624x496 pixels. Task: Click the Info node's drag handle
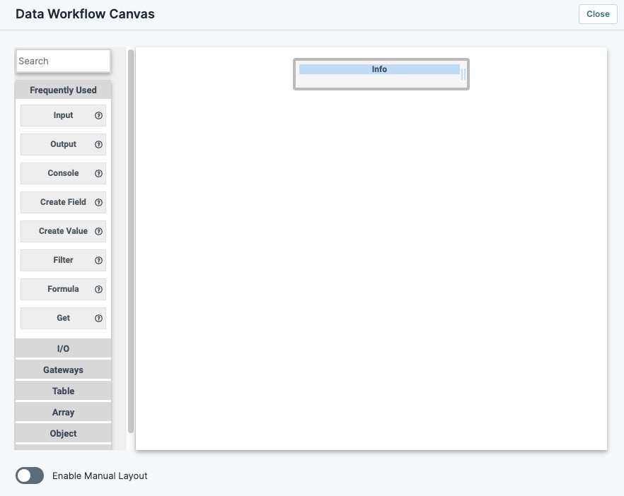pos(463,74)
